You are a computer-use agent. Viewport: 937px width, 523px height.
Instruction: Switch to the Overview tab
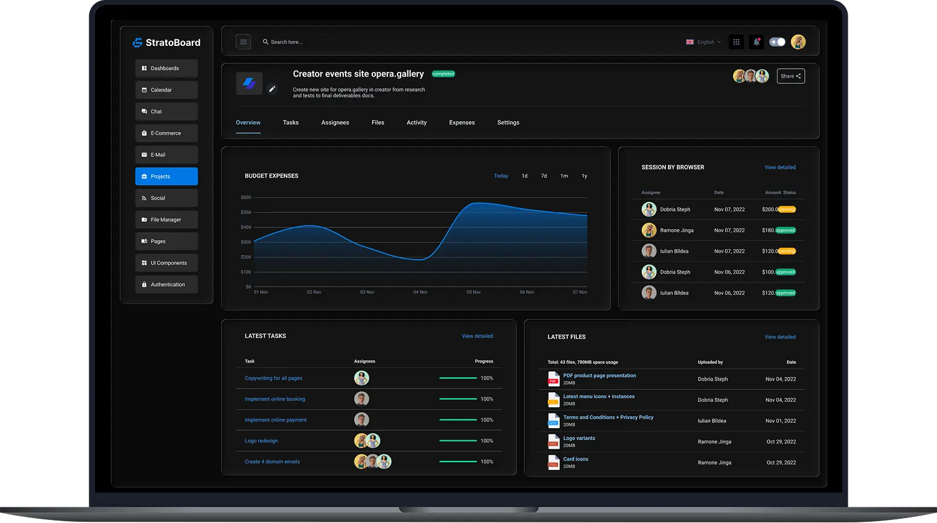pos(248,122)
